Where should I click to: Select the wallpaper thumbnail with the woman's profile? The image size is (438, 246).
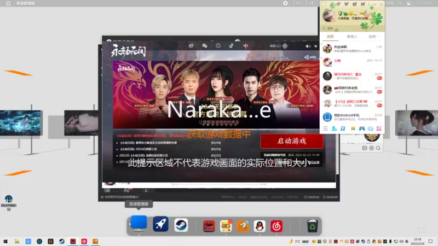click(x=417, y=123)
